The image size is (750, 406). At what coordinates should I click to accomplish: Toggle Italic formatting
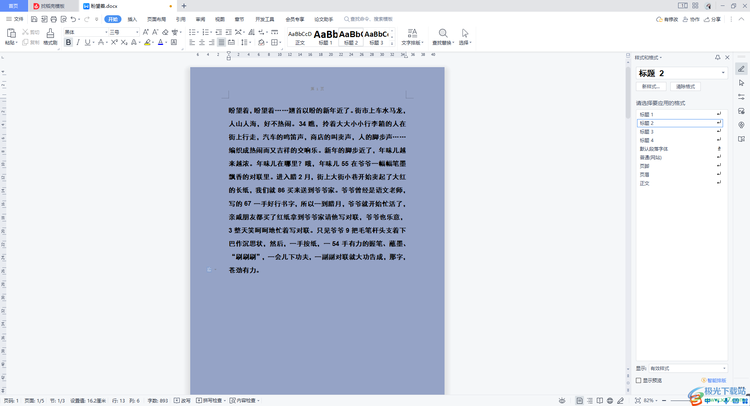click(x=78, y=42)
